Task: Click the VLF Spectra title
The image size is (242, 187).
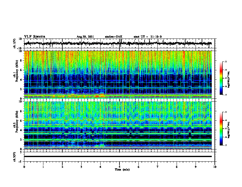Action: coord(35,37)
